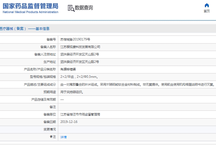Click the 备案单位 field label
216x145 pixels.
[49, 115]
